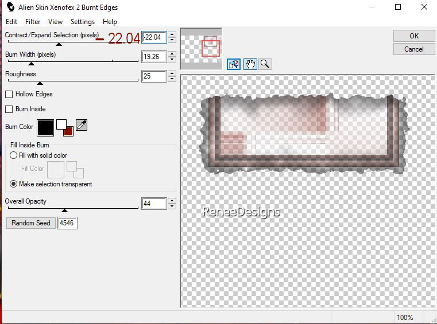Image resolution: width=437 pixels, height=324 pixels.
Task: Open the Edit menu
Action: pos(11,22)
